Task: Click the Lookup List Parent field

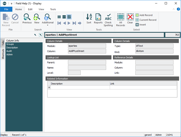Action: pos(87,62)
